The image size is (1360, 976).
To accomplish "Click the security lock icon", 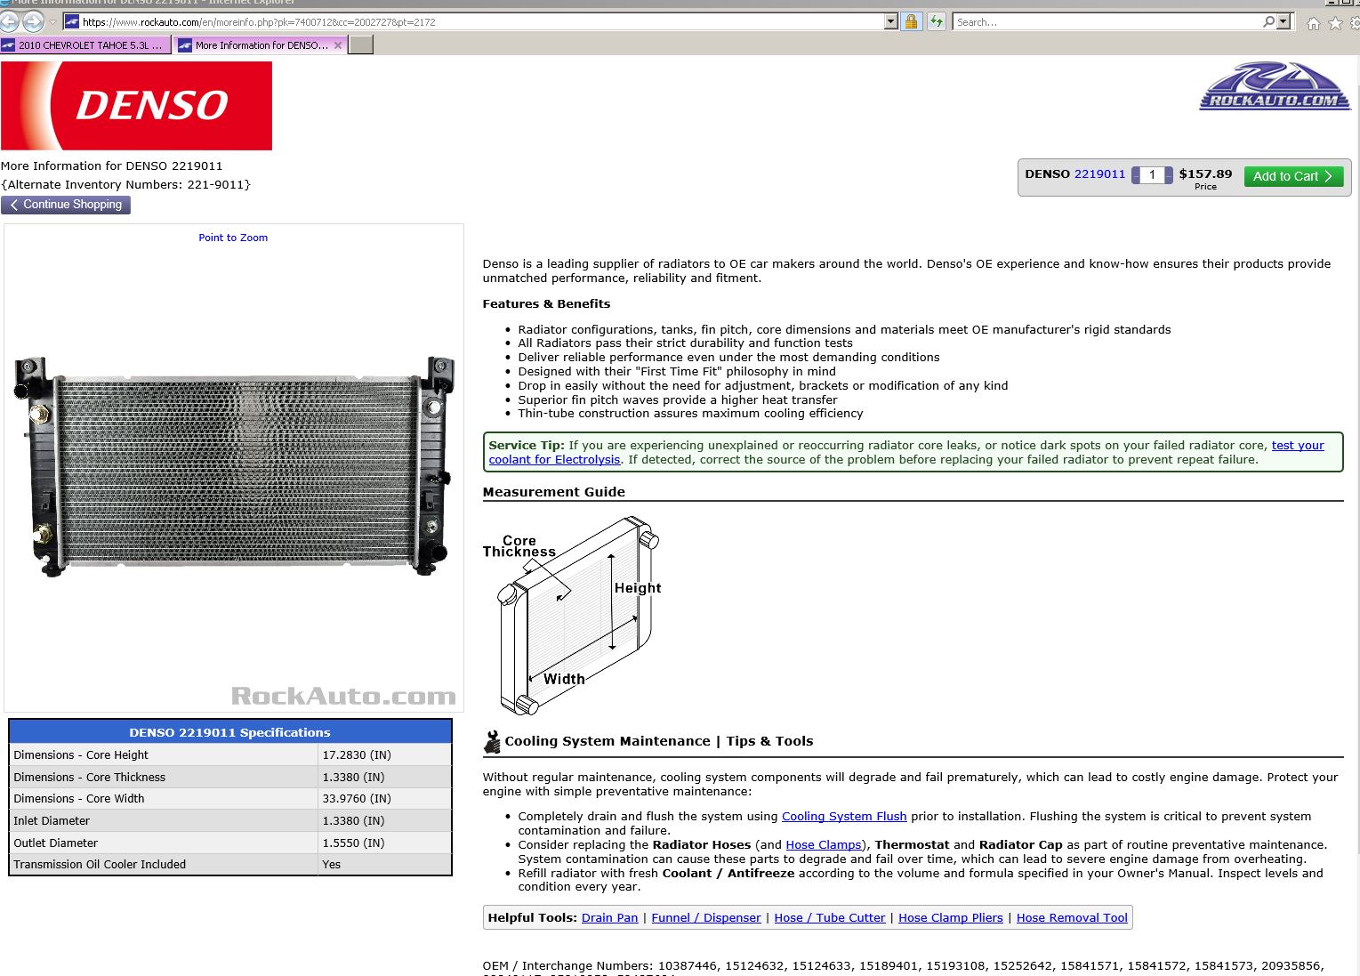I will (x=911, y=21).
